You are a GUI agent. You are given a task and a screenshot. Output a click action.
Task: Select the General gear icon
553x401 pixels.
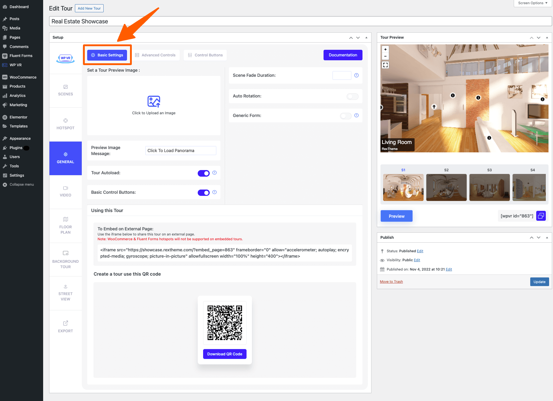click(66, 154)
